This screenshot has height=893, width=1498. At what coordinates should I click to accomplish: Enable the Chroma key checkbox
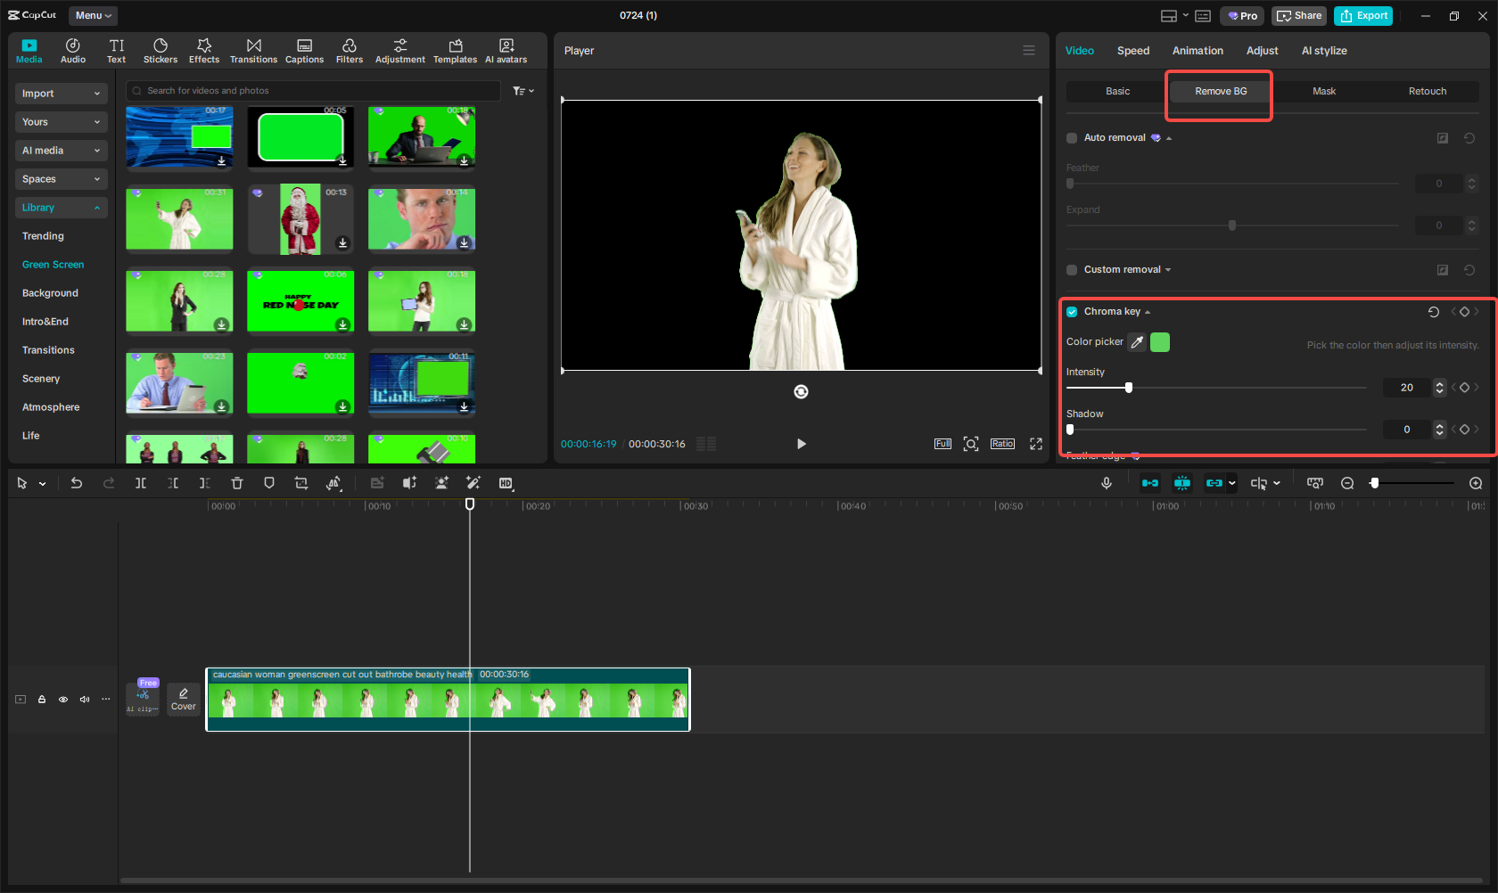coord(1072,311)
